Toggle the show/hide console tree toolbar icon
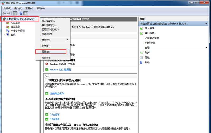 15,13
